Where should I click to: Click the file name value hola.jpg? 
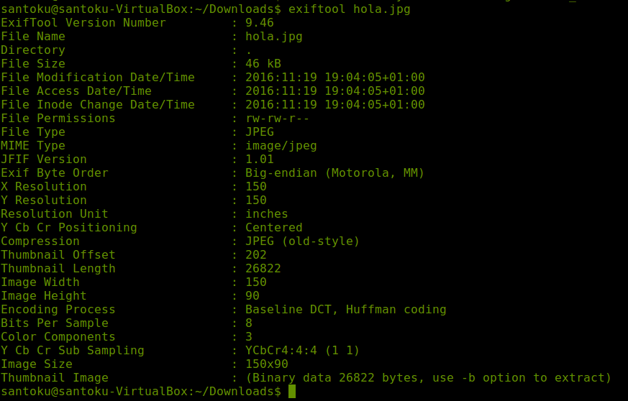(273, 36)
